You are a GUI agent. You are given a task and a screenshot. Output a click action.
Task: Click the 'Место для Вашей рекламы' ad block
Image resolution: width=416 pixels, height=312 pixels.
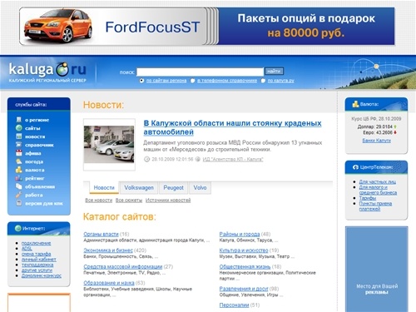(377, 269)
